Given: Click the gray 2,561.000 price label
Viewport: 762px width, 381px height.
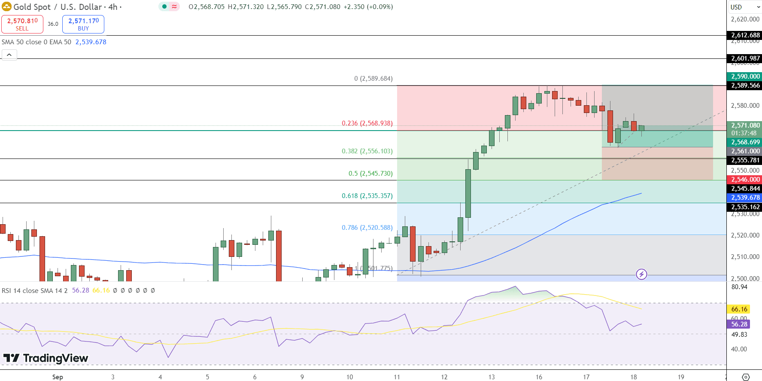Looking at the screenshot, I should [x=744, y=151].
